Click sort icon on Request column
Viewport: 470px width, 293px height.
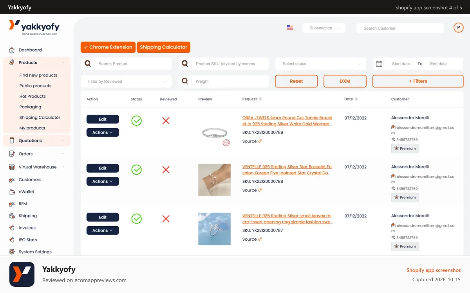[x=260, y=99]
